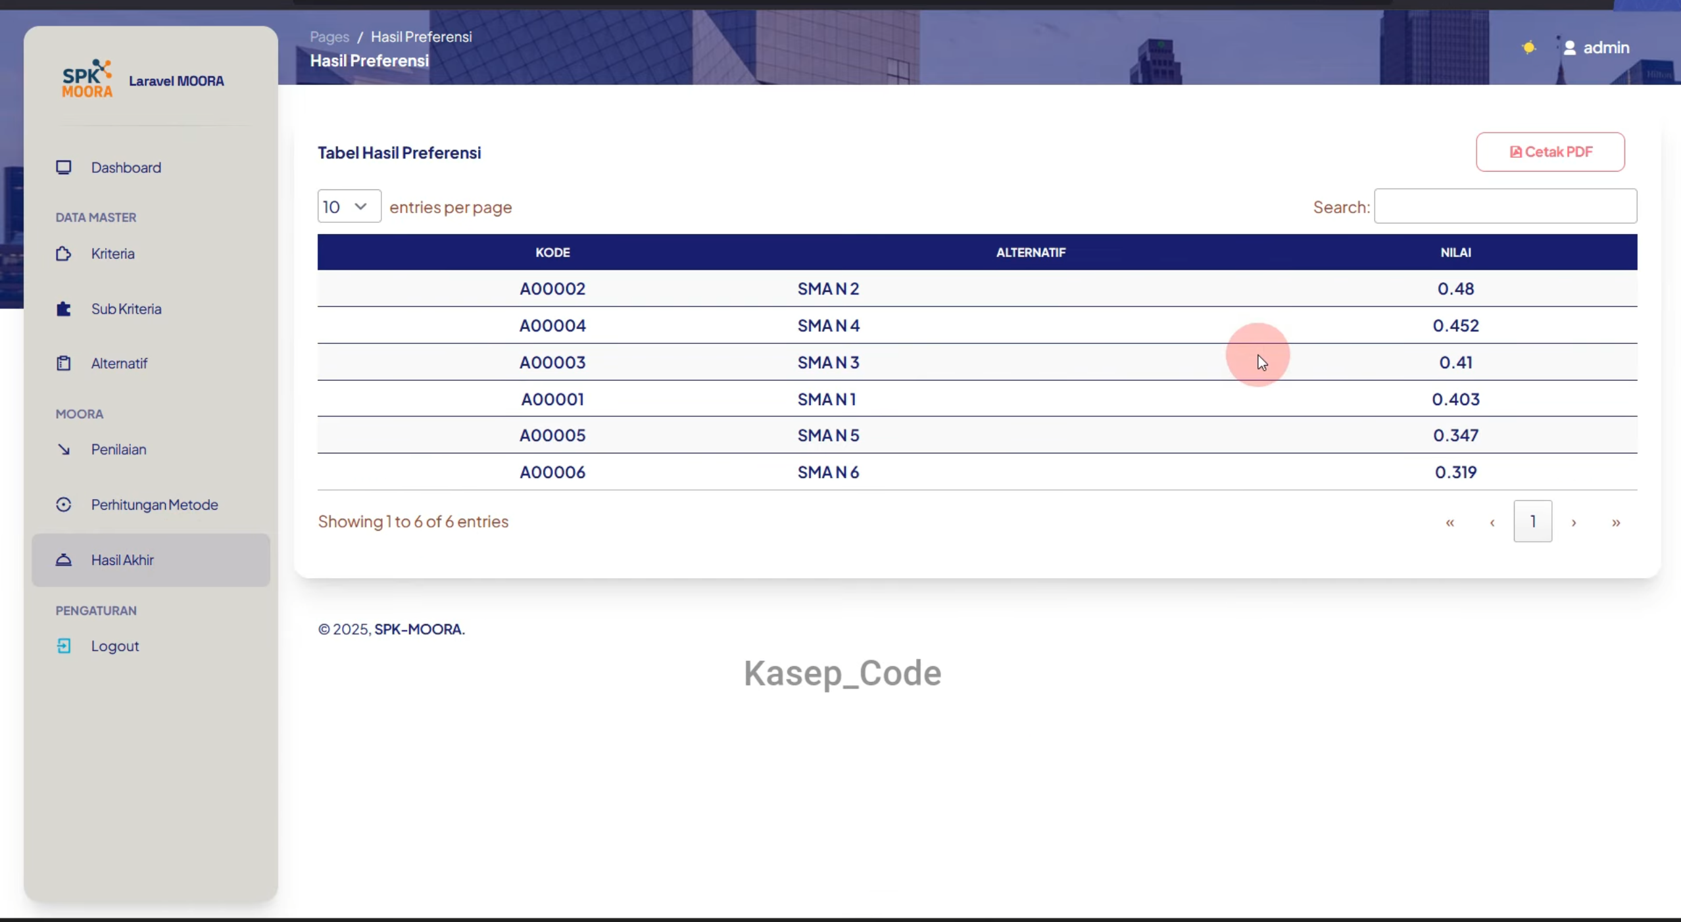This screenshot has height=922, width=1681.
Task: Click the SPK-MOORA footer link
Action: point(418,629)
